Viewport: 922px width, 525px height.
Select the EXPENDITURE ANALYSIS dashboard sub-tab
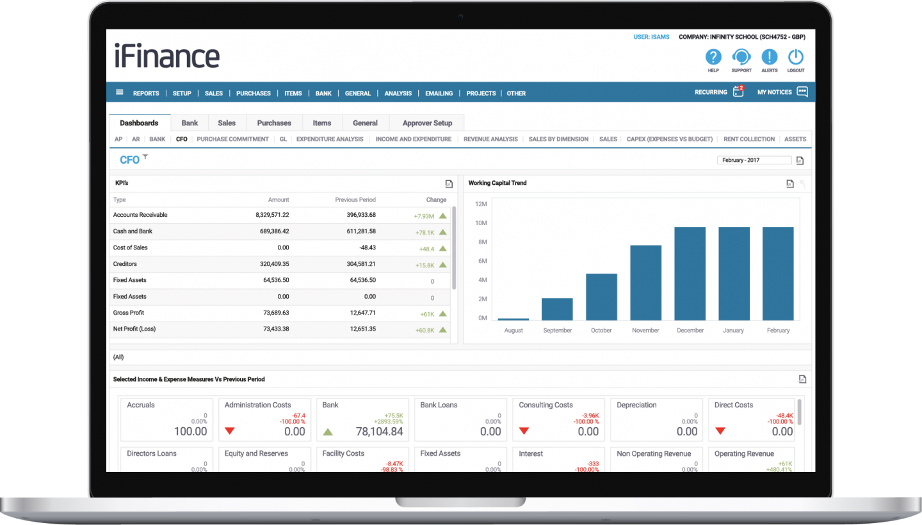tap(330, 139)
